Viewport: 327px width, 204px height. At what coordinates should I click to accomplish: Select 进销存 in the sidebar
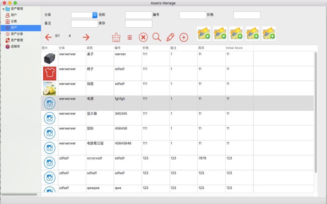tap(15, 47)
